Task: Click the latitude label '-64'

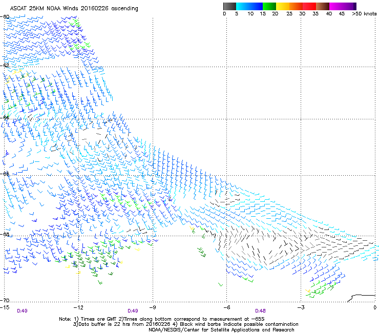Action: coord(5,117)
